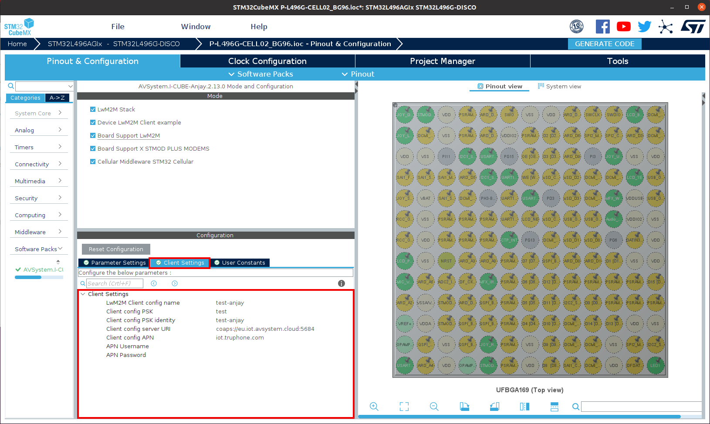Go to previous parameter search result
The width and height of the screenshot is (710, 424).
[x=154, y=283]
